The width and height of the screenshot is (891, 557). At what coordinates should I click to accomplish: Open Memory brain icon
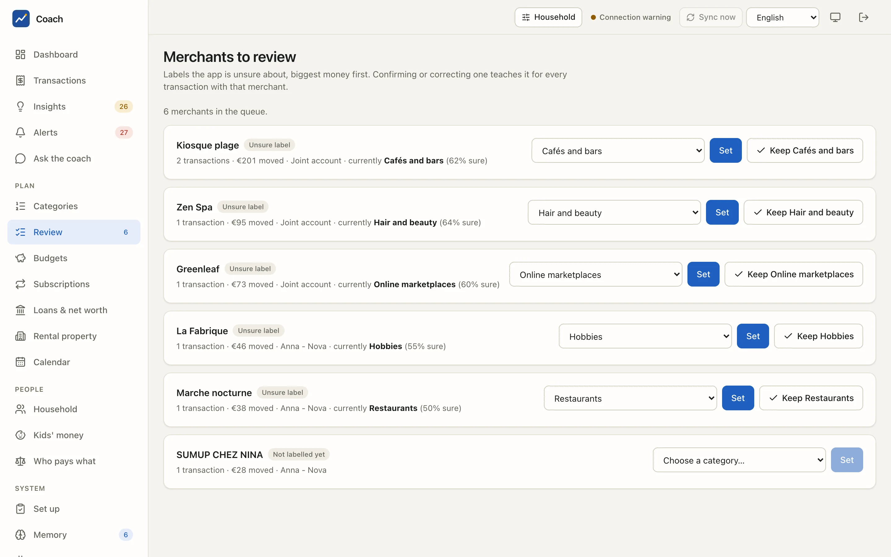pos(20,534)
